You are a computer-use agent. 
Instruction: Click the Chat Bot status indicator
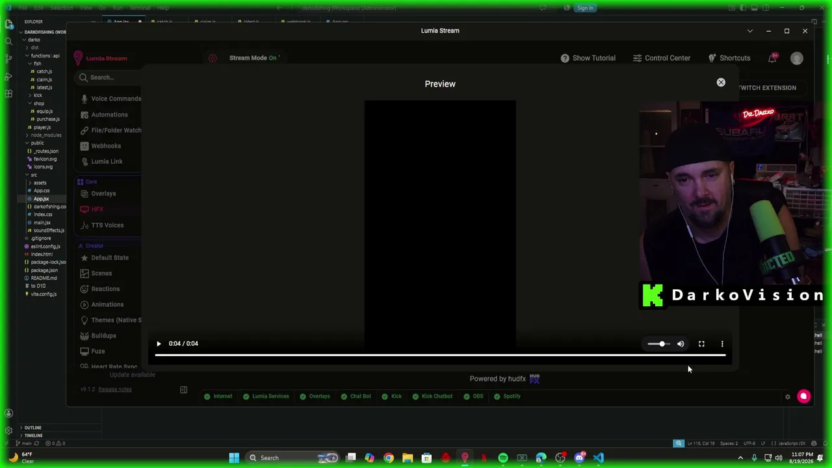(356, 396)
